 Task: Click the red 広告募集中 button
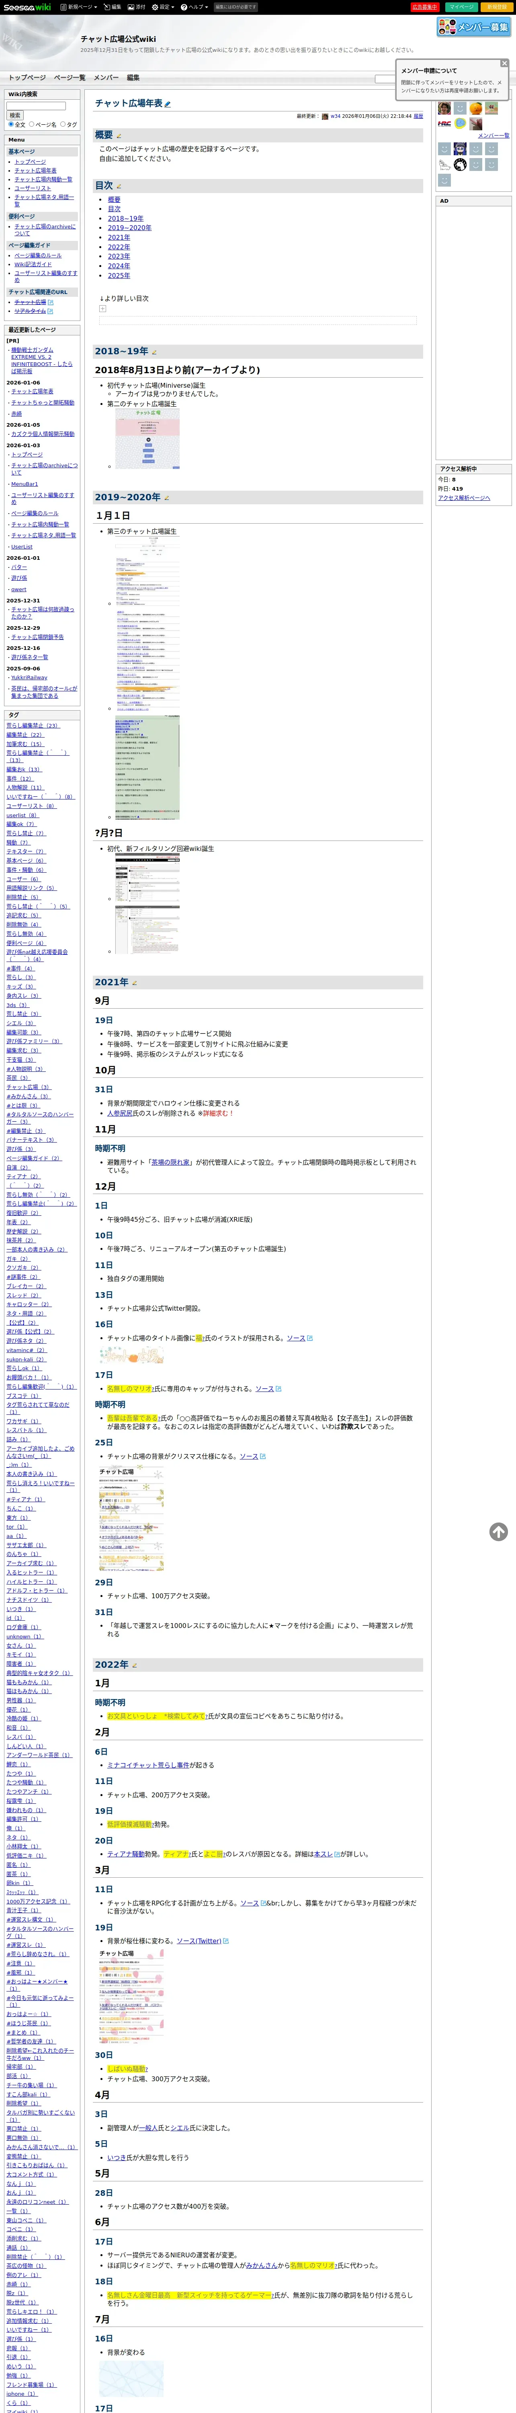click(424, 6)
